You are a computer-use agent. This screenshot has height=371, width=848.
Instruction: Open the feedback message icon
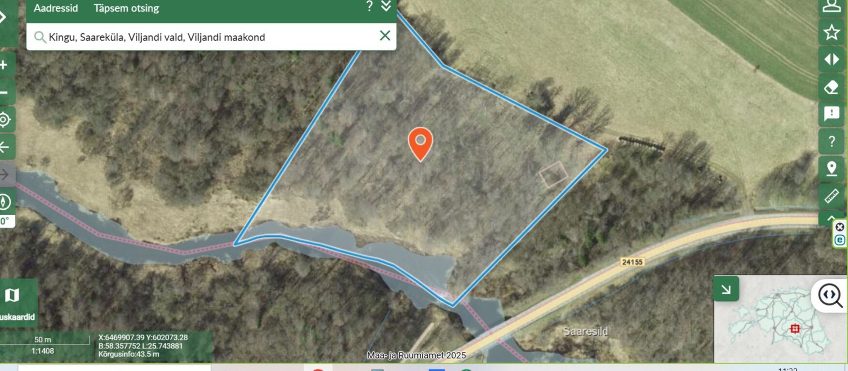[x=832, y=114]
